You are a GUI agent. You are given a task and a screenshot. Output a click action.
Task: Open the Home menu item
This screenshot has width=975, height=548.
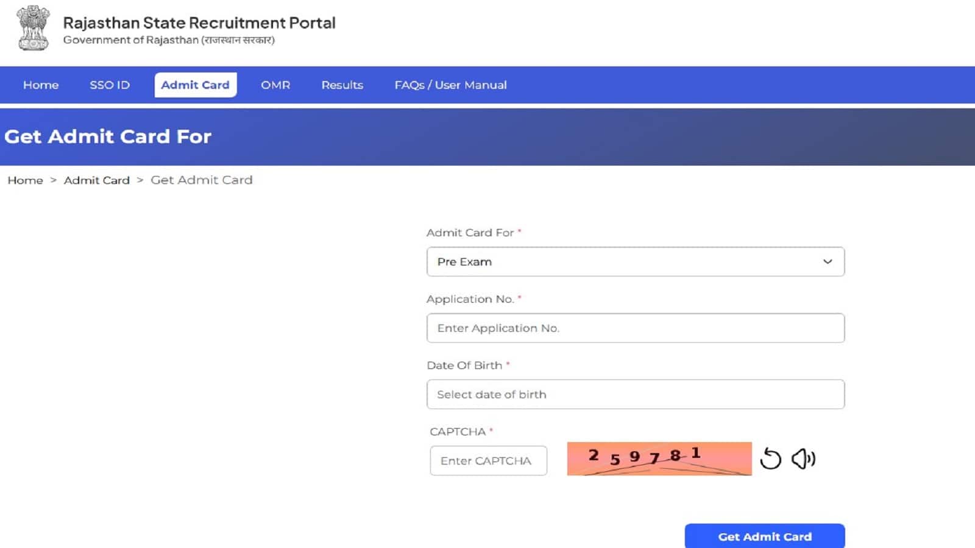pyautogui.click(x=41, y=85)
